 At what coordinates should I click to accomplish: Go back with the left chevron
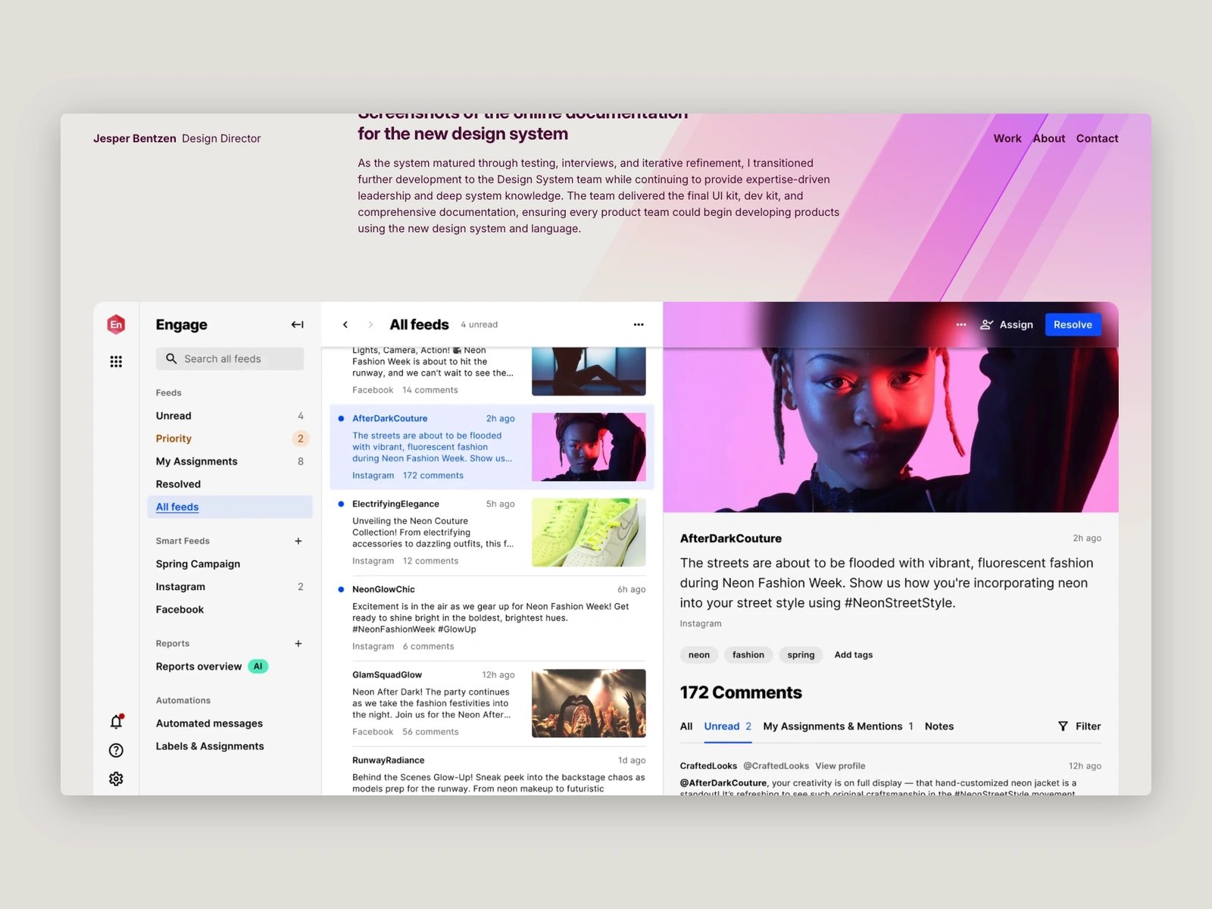click(345, 324)
